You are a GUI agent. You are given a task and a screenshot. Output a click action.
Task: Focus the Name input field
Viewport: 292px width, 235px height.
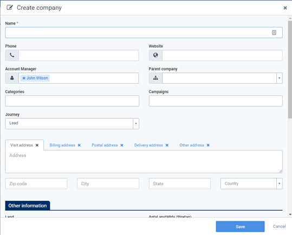(144, 33)
